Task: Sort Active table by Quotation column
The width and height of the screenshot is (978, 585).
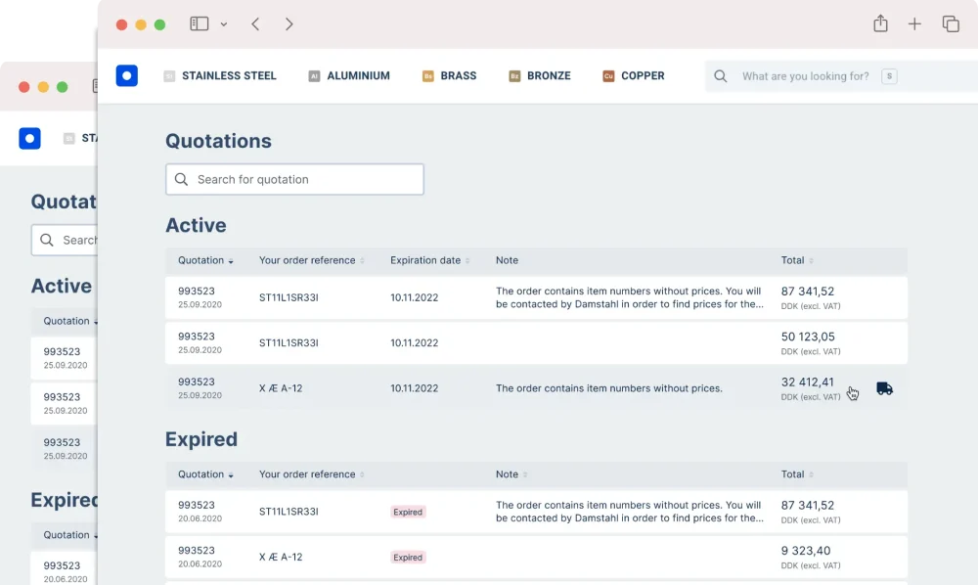Action: (x=205, y=261)
